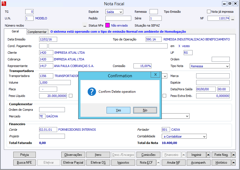Viewport: 240px width, 170px height.
Task: Click the Portador code field 001
Action: point(166,130)
